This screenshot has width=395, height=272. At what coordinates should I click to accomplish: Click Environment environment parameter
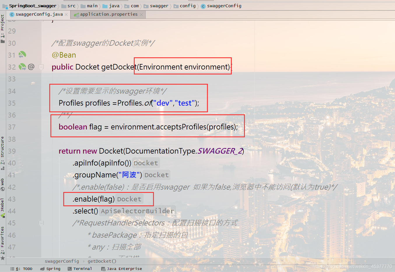coord(184,67)
